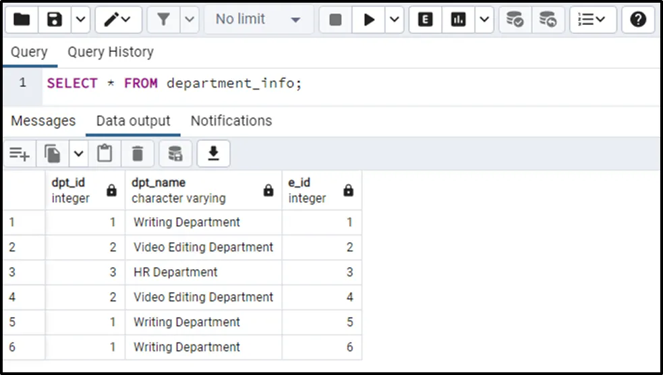Switch to the Query History tab
Image resolution: width=663 pixels, height=375 pixels.
tap(111, 52)
